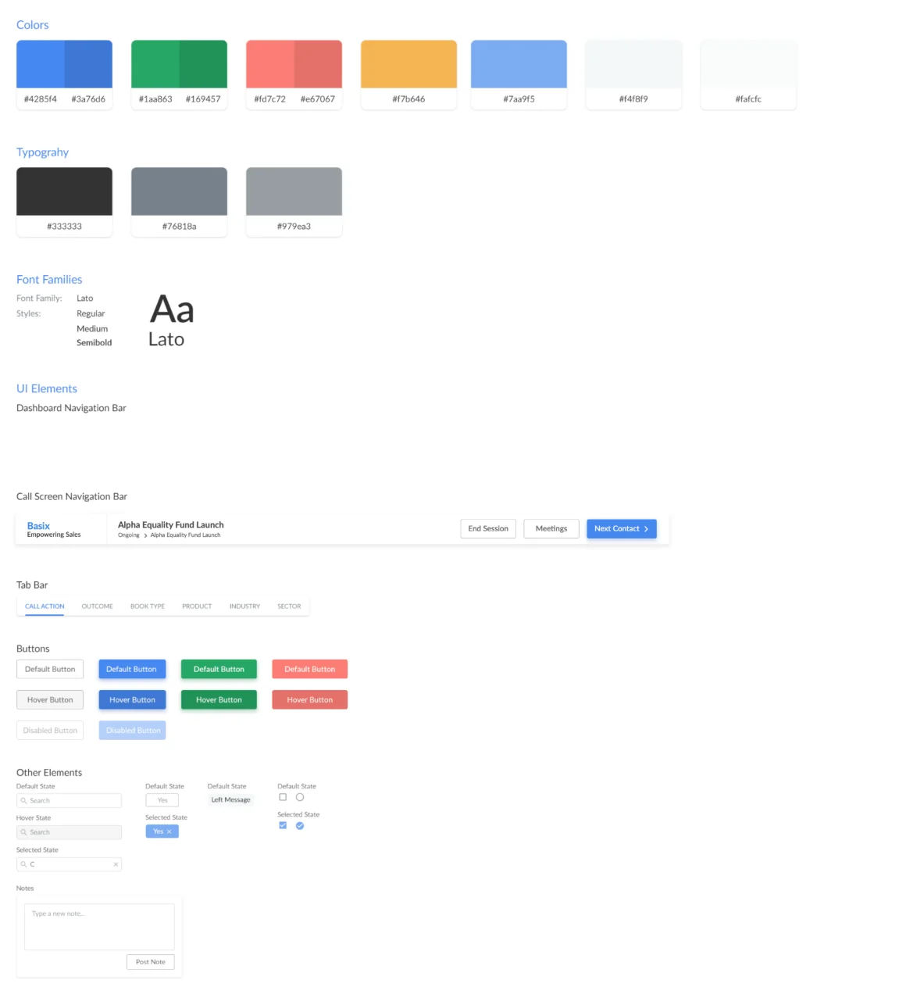Image resolution: width=906 pixels, height=994 pixels.
Task: Click the large Aa type specimen
Action: [x=172, y=309]
